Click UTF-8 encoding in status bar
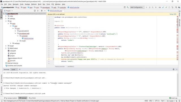Screen dimensions: 181x102 click(x=157, y=101)
